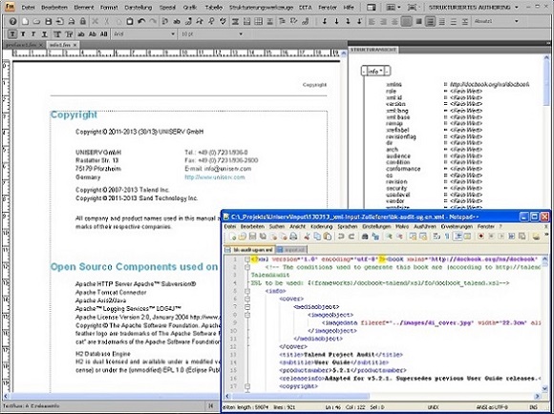Select the 'conformance' attribute row

pyautogui.click(x=434, y=169)
